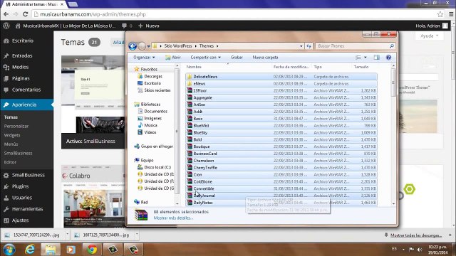Click the Explorer forward arrow button
Image resolution: width=456 pixels, height=256 pixels.
pyautogui.click(x=142, y=46)
